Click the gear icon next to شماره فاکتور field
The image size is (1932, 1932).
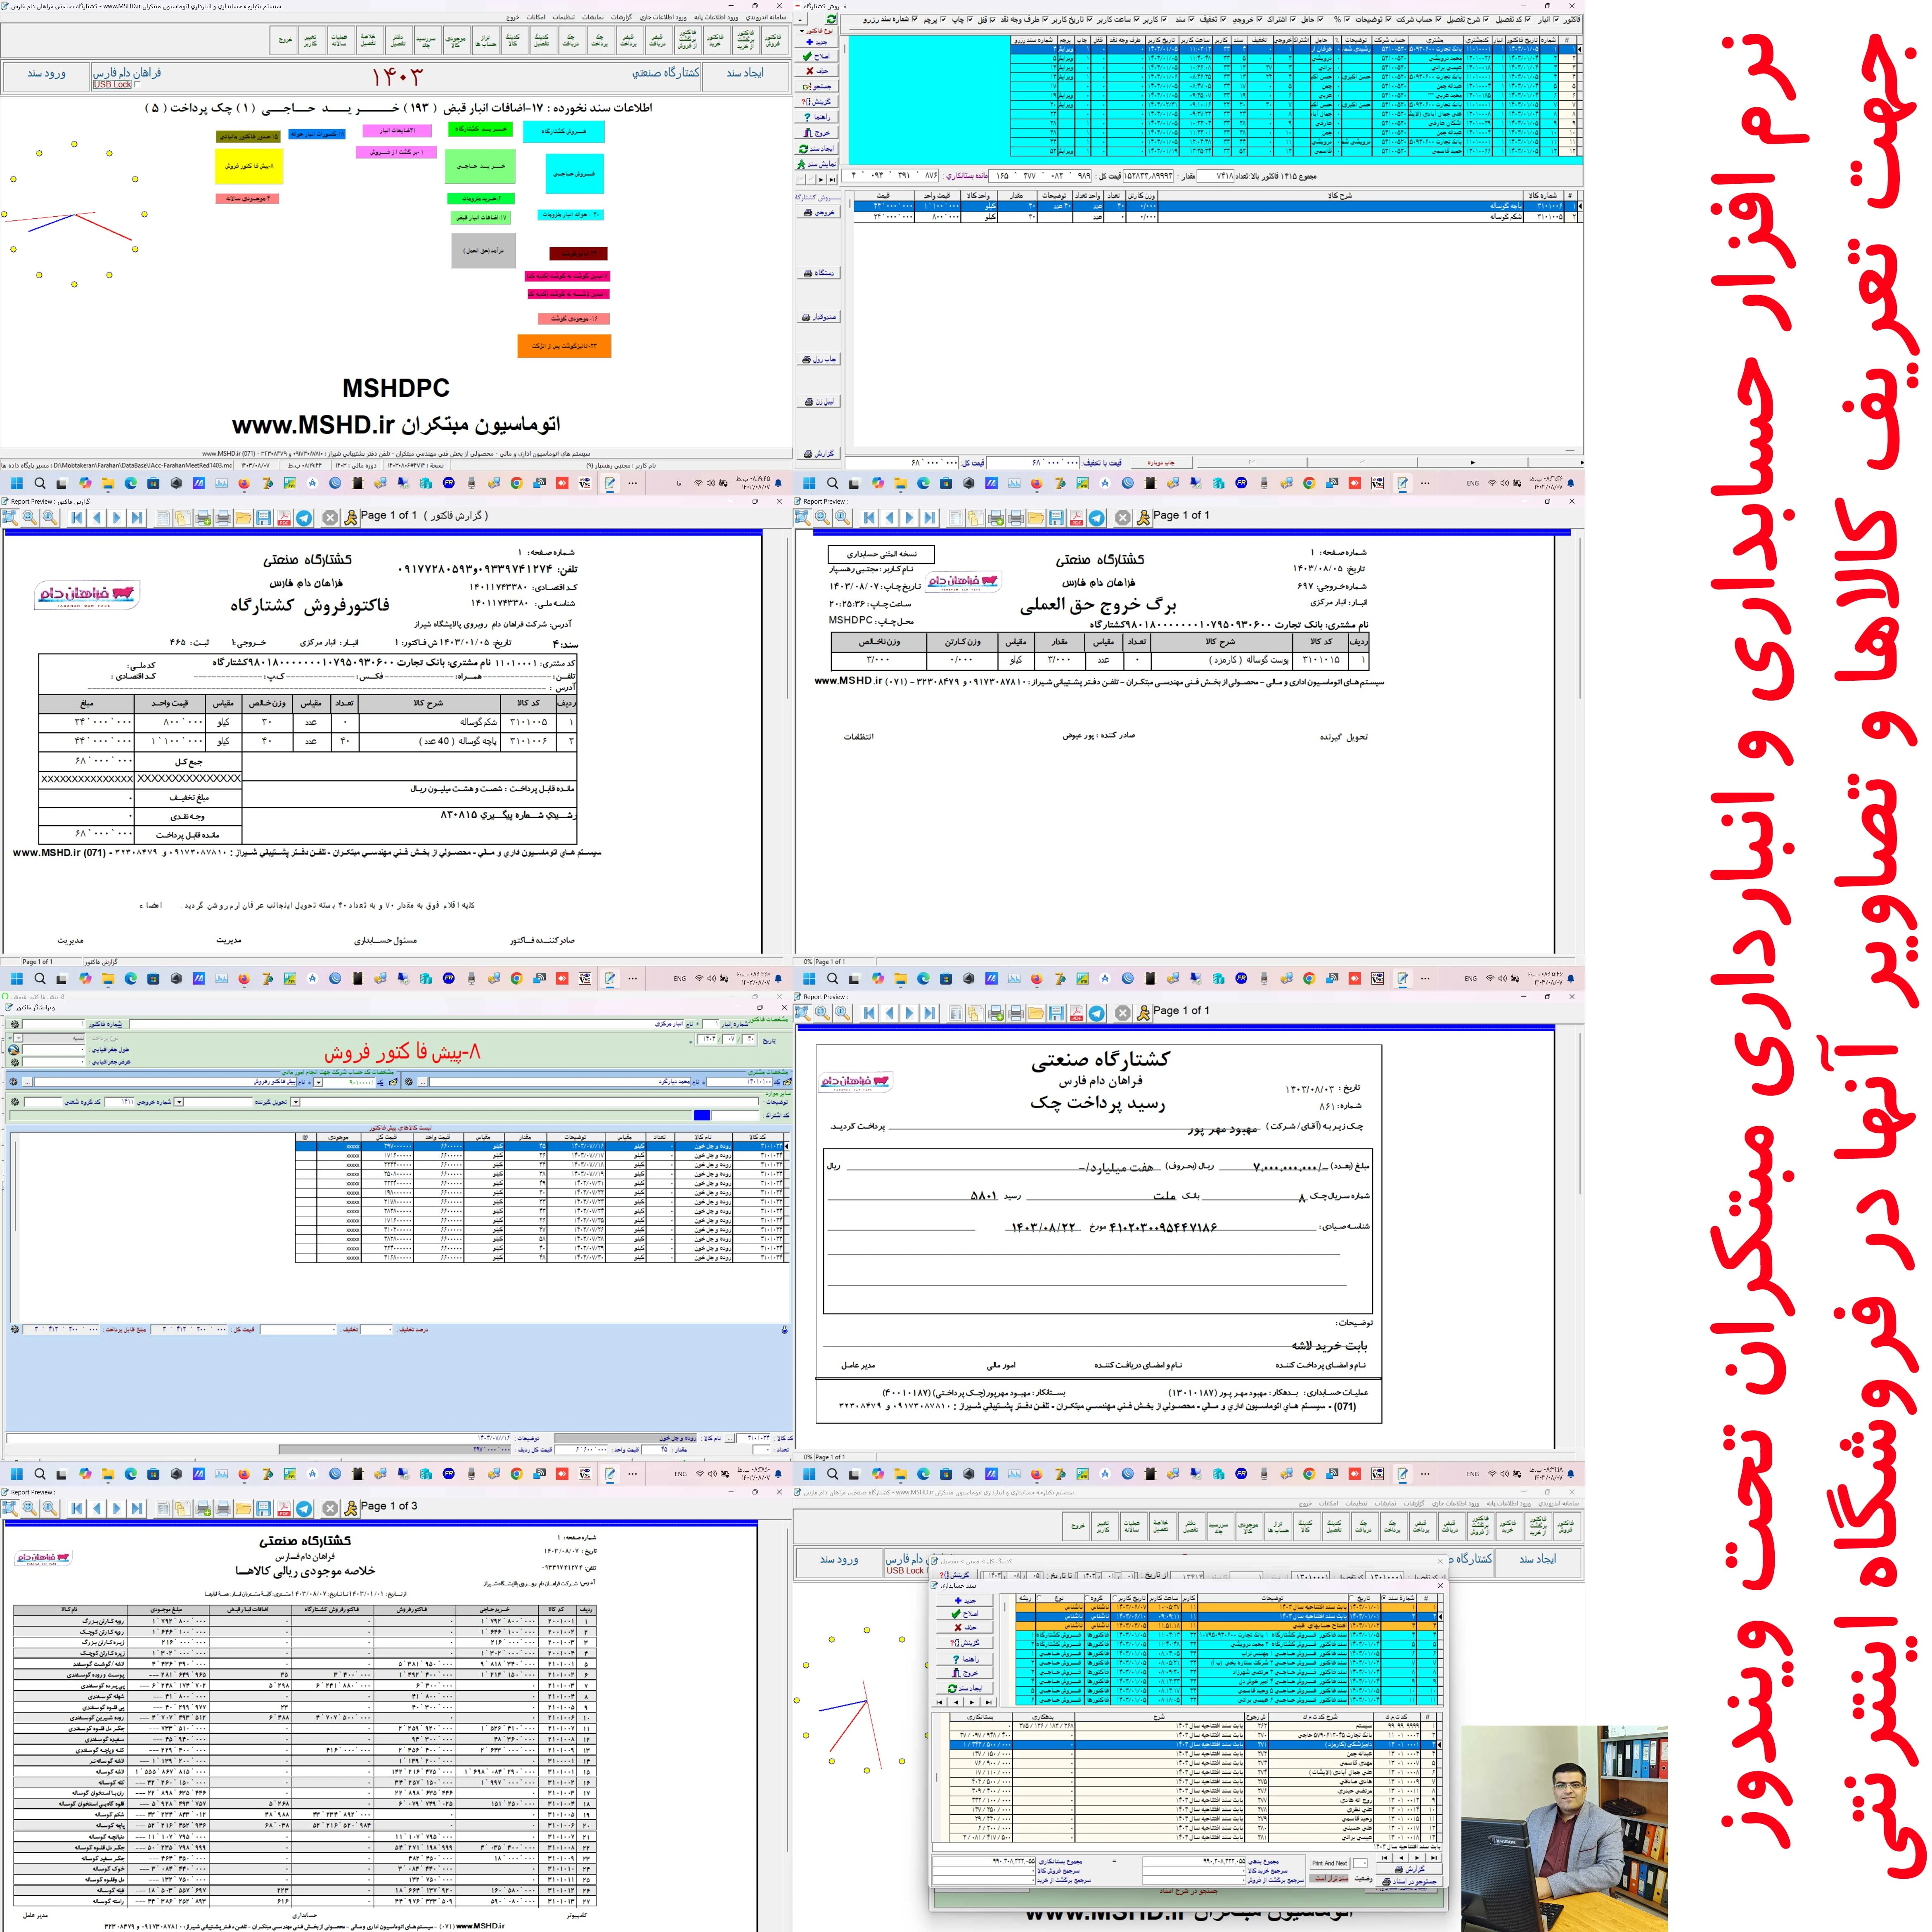14,1024
